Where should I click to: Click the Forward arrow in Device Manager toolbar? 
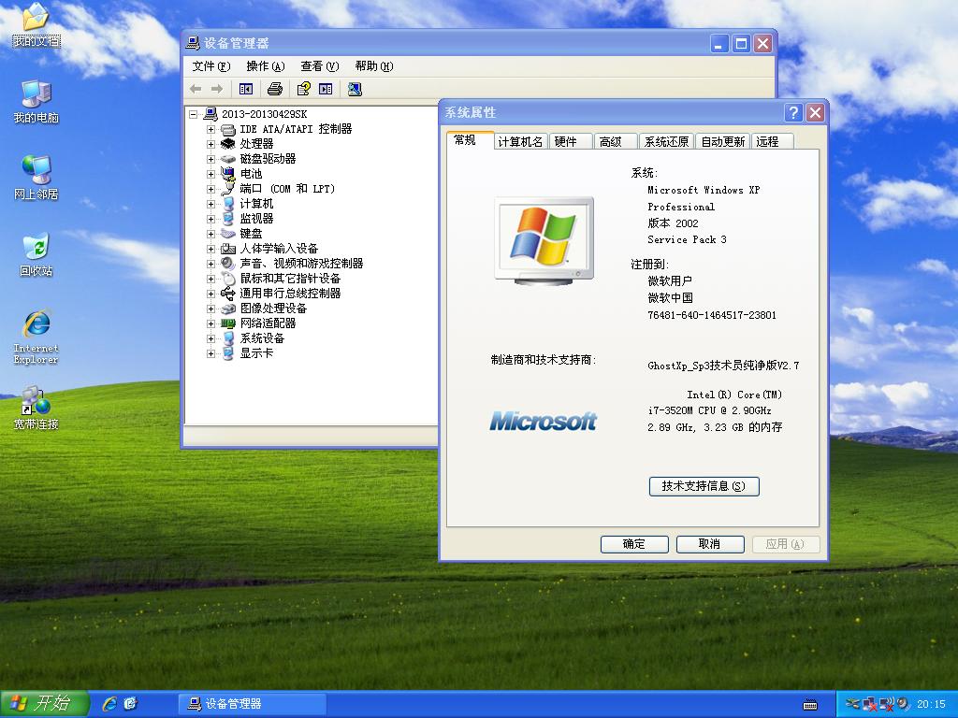click(x=217, y=89)
